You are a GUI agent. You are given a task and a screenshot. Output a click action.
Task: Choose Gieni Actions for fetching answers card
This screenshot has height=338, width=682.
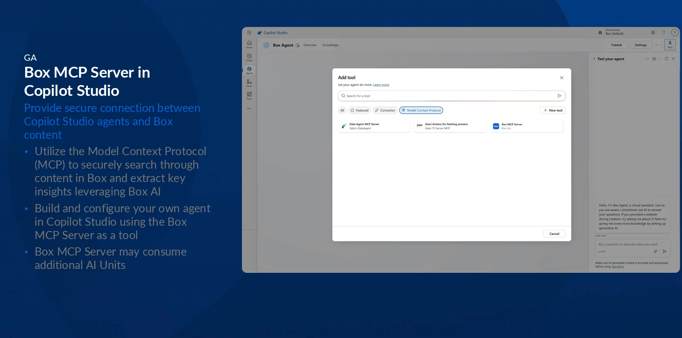[x=450, y=126]
